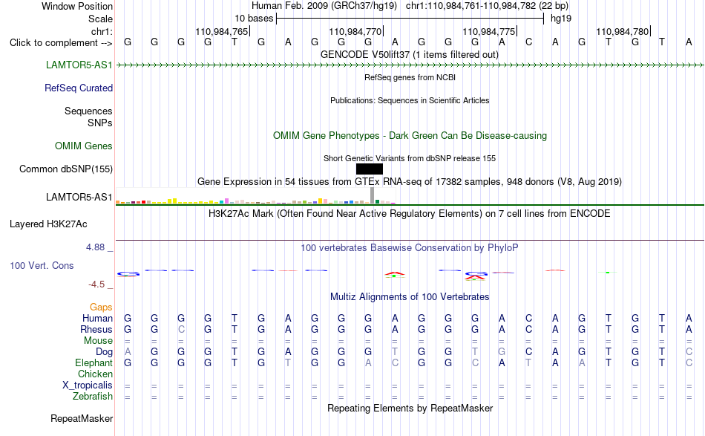Click 'Publications: Sequences in Scientific Articles' title
The image size is (705, 436).
tap(410, 100)
